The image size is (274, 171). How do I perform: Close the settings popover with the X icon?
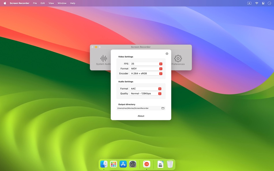[167, 54]
